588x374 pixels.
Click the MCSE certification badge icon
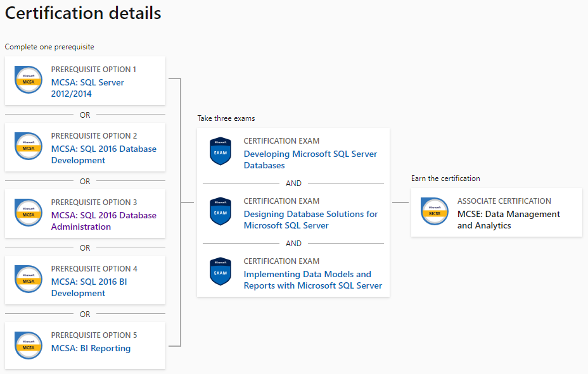[435, 211]
